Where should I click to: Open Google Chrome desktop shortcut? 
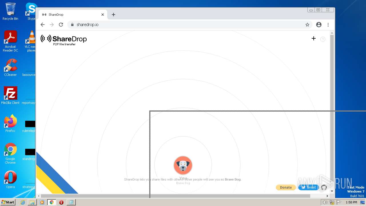(10, 154)
